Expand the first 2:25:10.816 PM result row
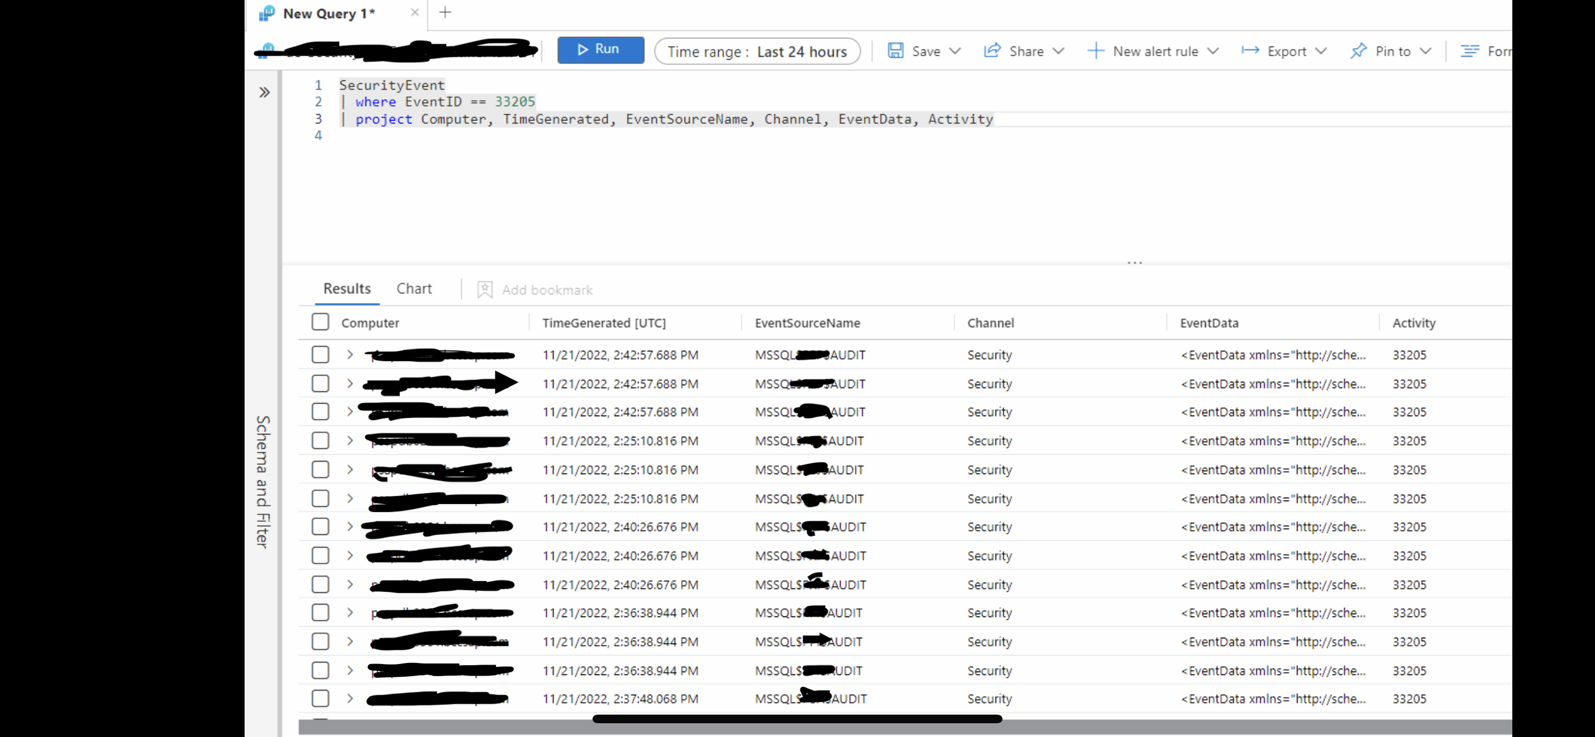Screen dimensions: 1595x737 (x=350, y=441)
